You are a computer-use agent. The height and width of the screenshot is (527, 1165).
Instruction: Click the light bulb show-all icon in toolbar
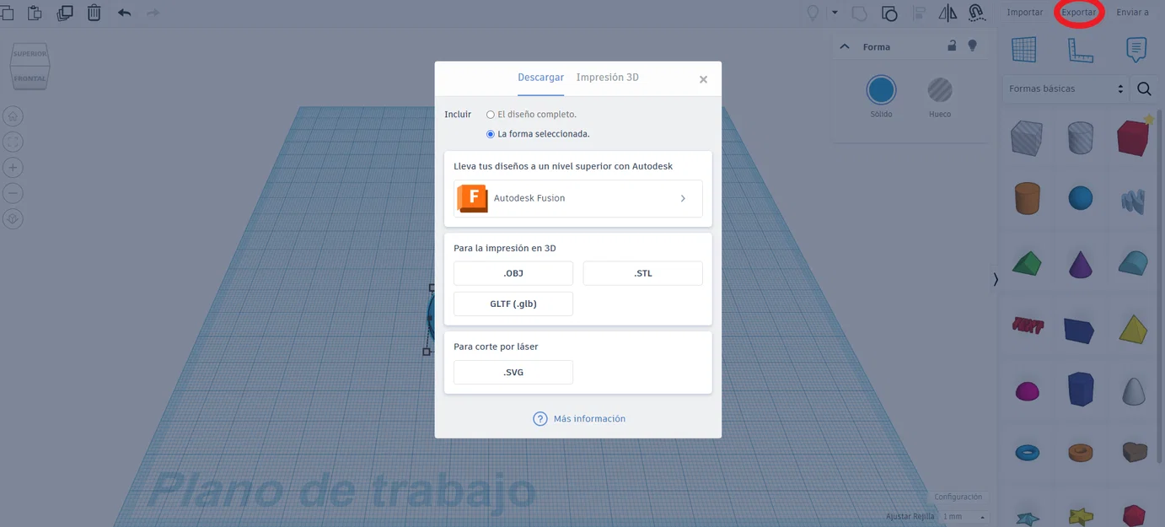coord(813,13)
